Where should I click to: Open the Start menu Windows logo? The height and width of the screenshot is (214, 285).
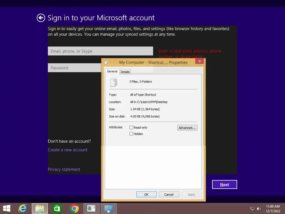[7, 208]
